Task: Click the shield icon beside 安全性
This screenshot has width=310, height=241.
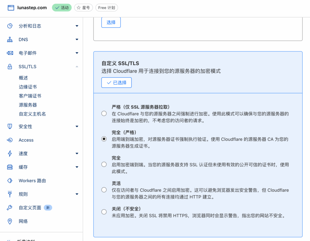Action: click(x=10, y=126)
